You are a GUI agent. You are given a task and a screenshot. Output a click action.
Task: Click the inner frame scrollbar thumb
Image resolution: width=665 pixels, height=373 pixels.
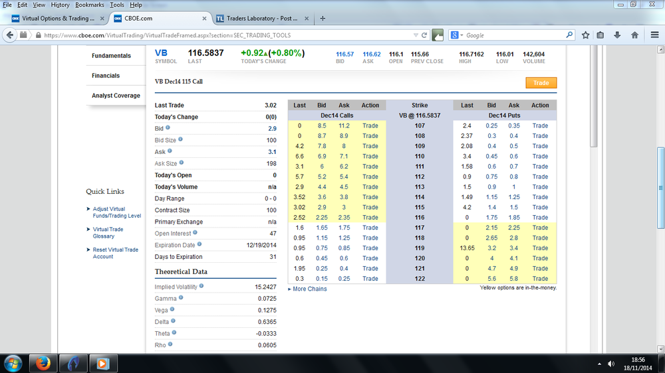pyautogui.click(x=594, y=96)
